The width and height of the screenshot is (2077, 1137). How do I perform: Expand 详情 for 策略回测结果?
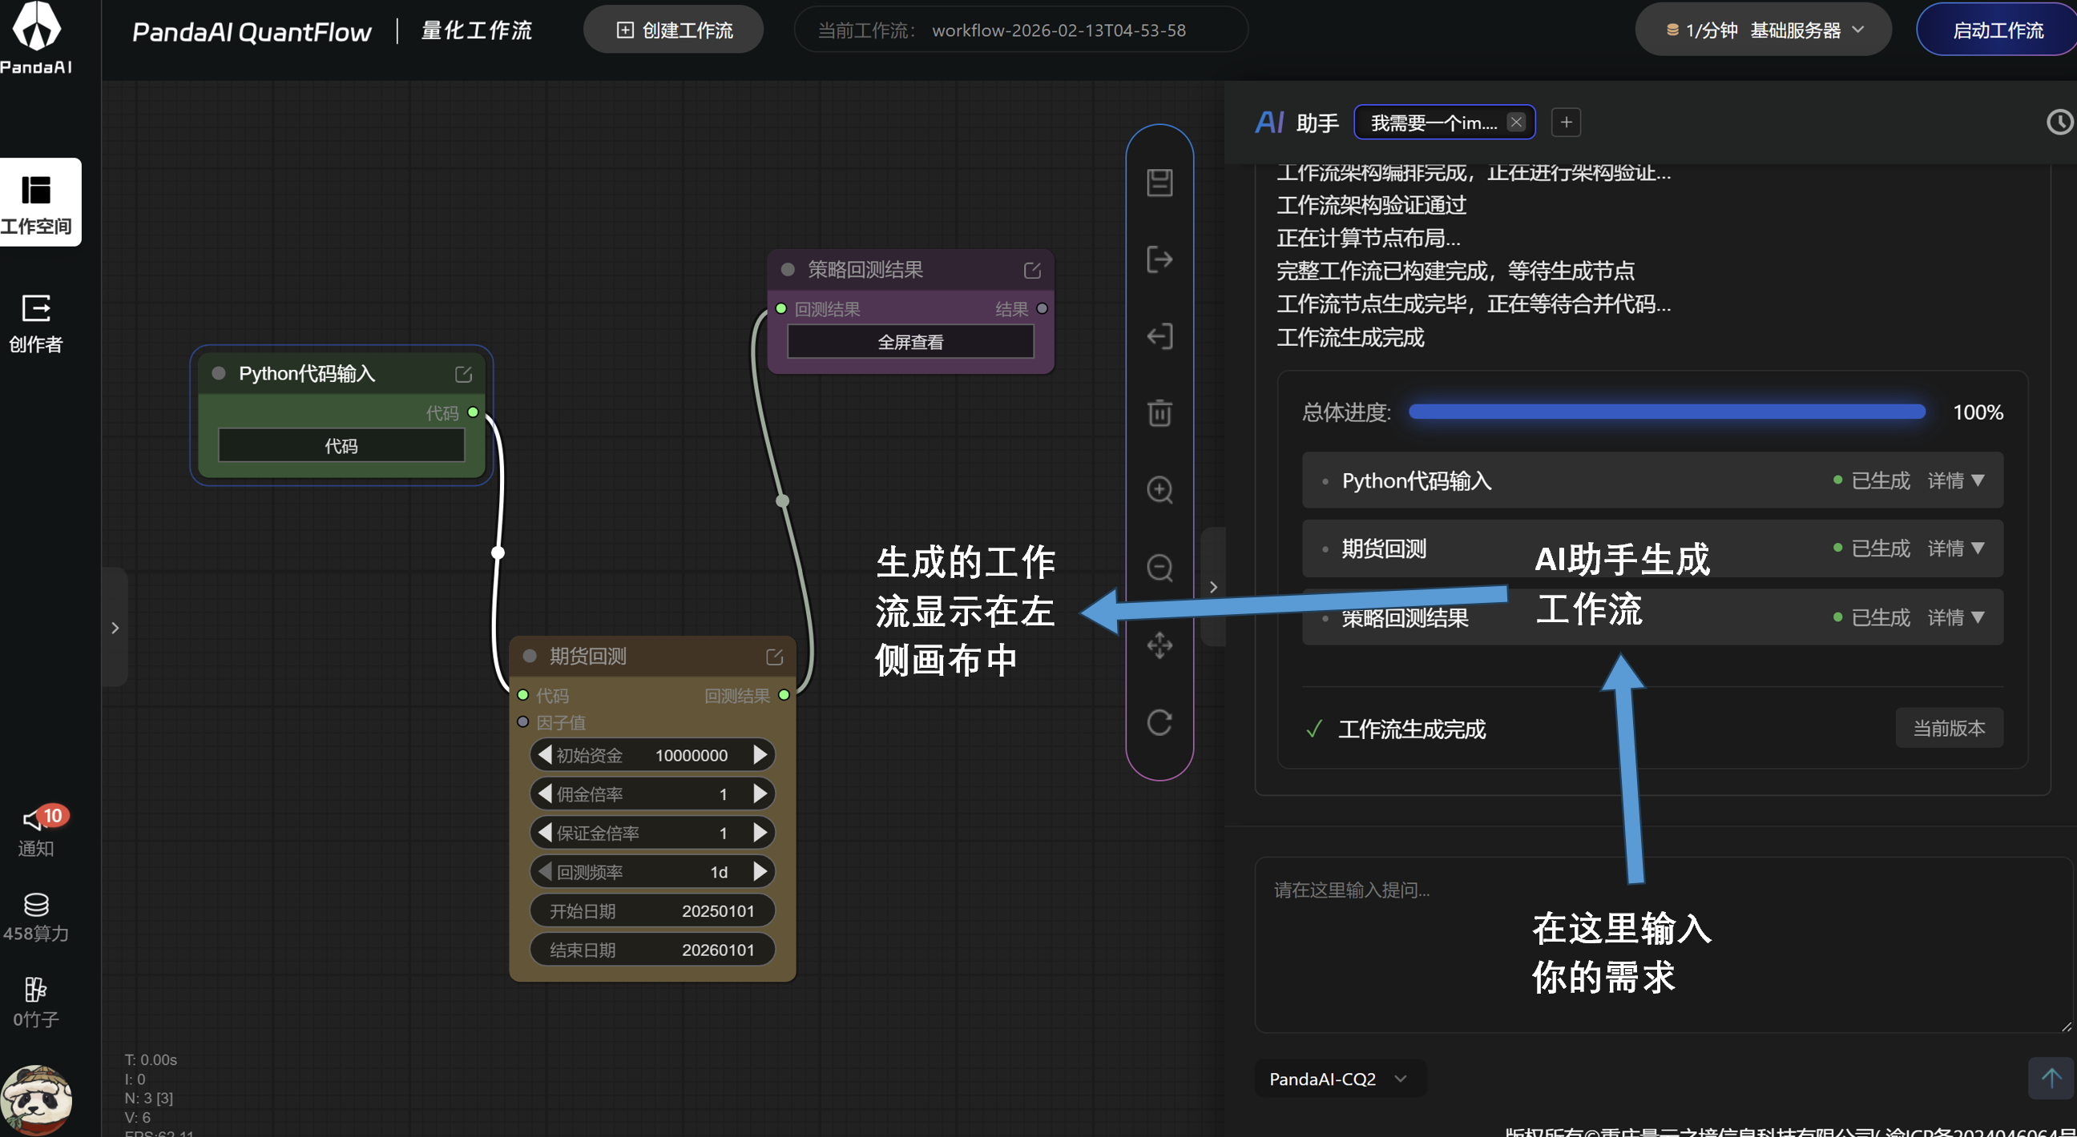click(x=1956, y=617)
